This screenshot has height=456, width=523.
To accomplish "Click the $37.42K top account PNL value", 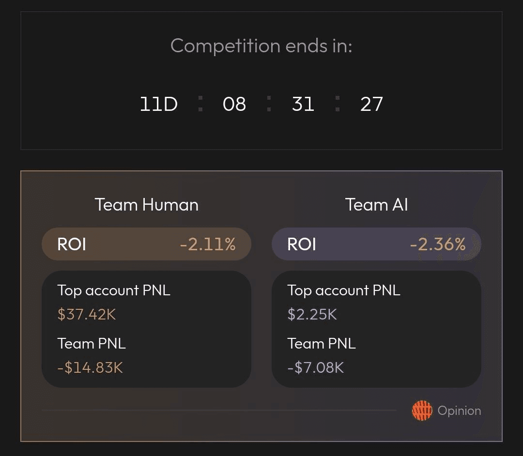I will point(87,315).
